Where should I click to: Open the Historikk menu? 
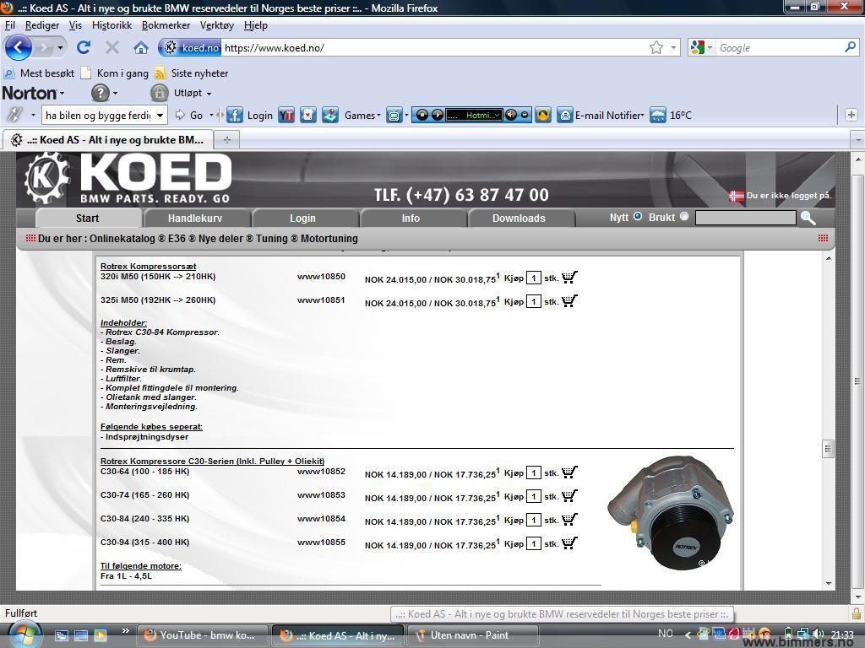pos(112,25)
